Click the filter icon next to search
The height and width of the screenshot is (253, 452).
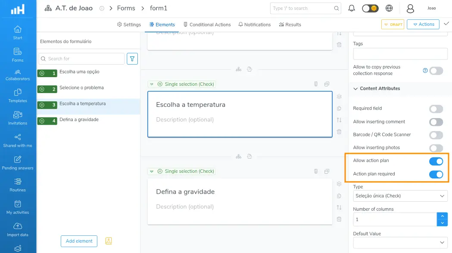pos(132,59)
